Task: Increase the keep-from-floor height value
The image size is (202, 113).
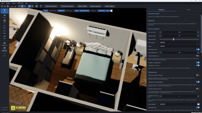Action: coord(198,96)
